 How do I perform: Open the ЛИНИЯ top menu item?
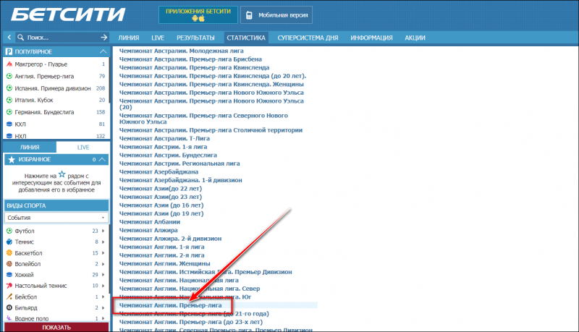pos(129,38)
